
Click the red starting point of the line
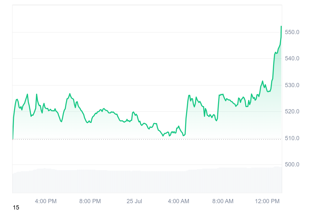13,139
